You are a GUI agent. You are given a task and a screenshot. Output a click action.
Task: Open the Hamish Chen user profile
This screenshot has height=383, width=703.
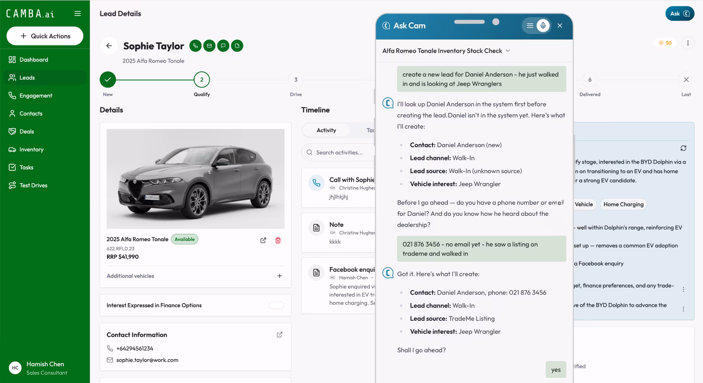click(x=45, y=368)
